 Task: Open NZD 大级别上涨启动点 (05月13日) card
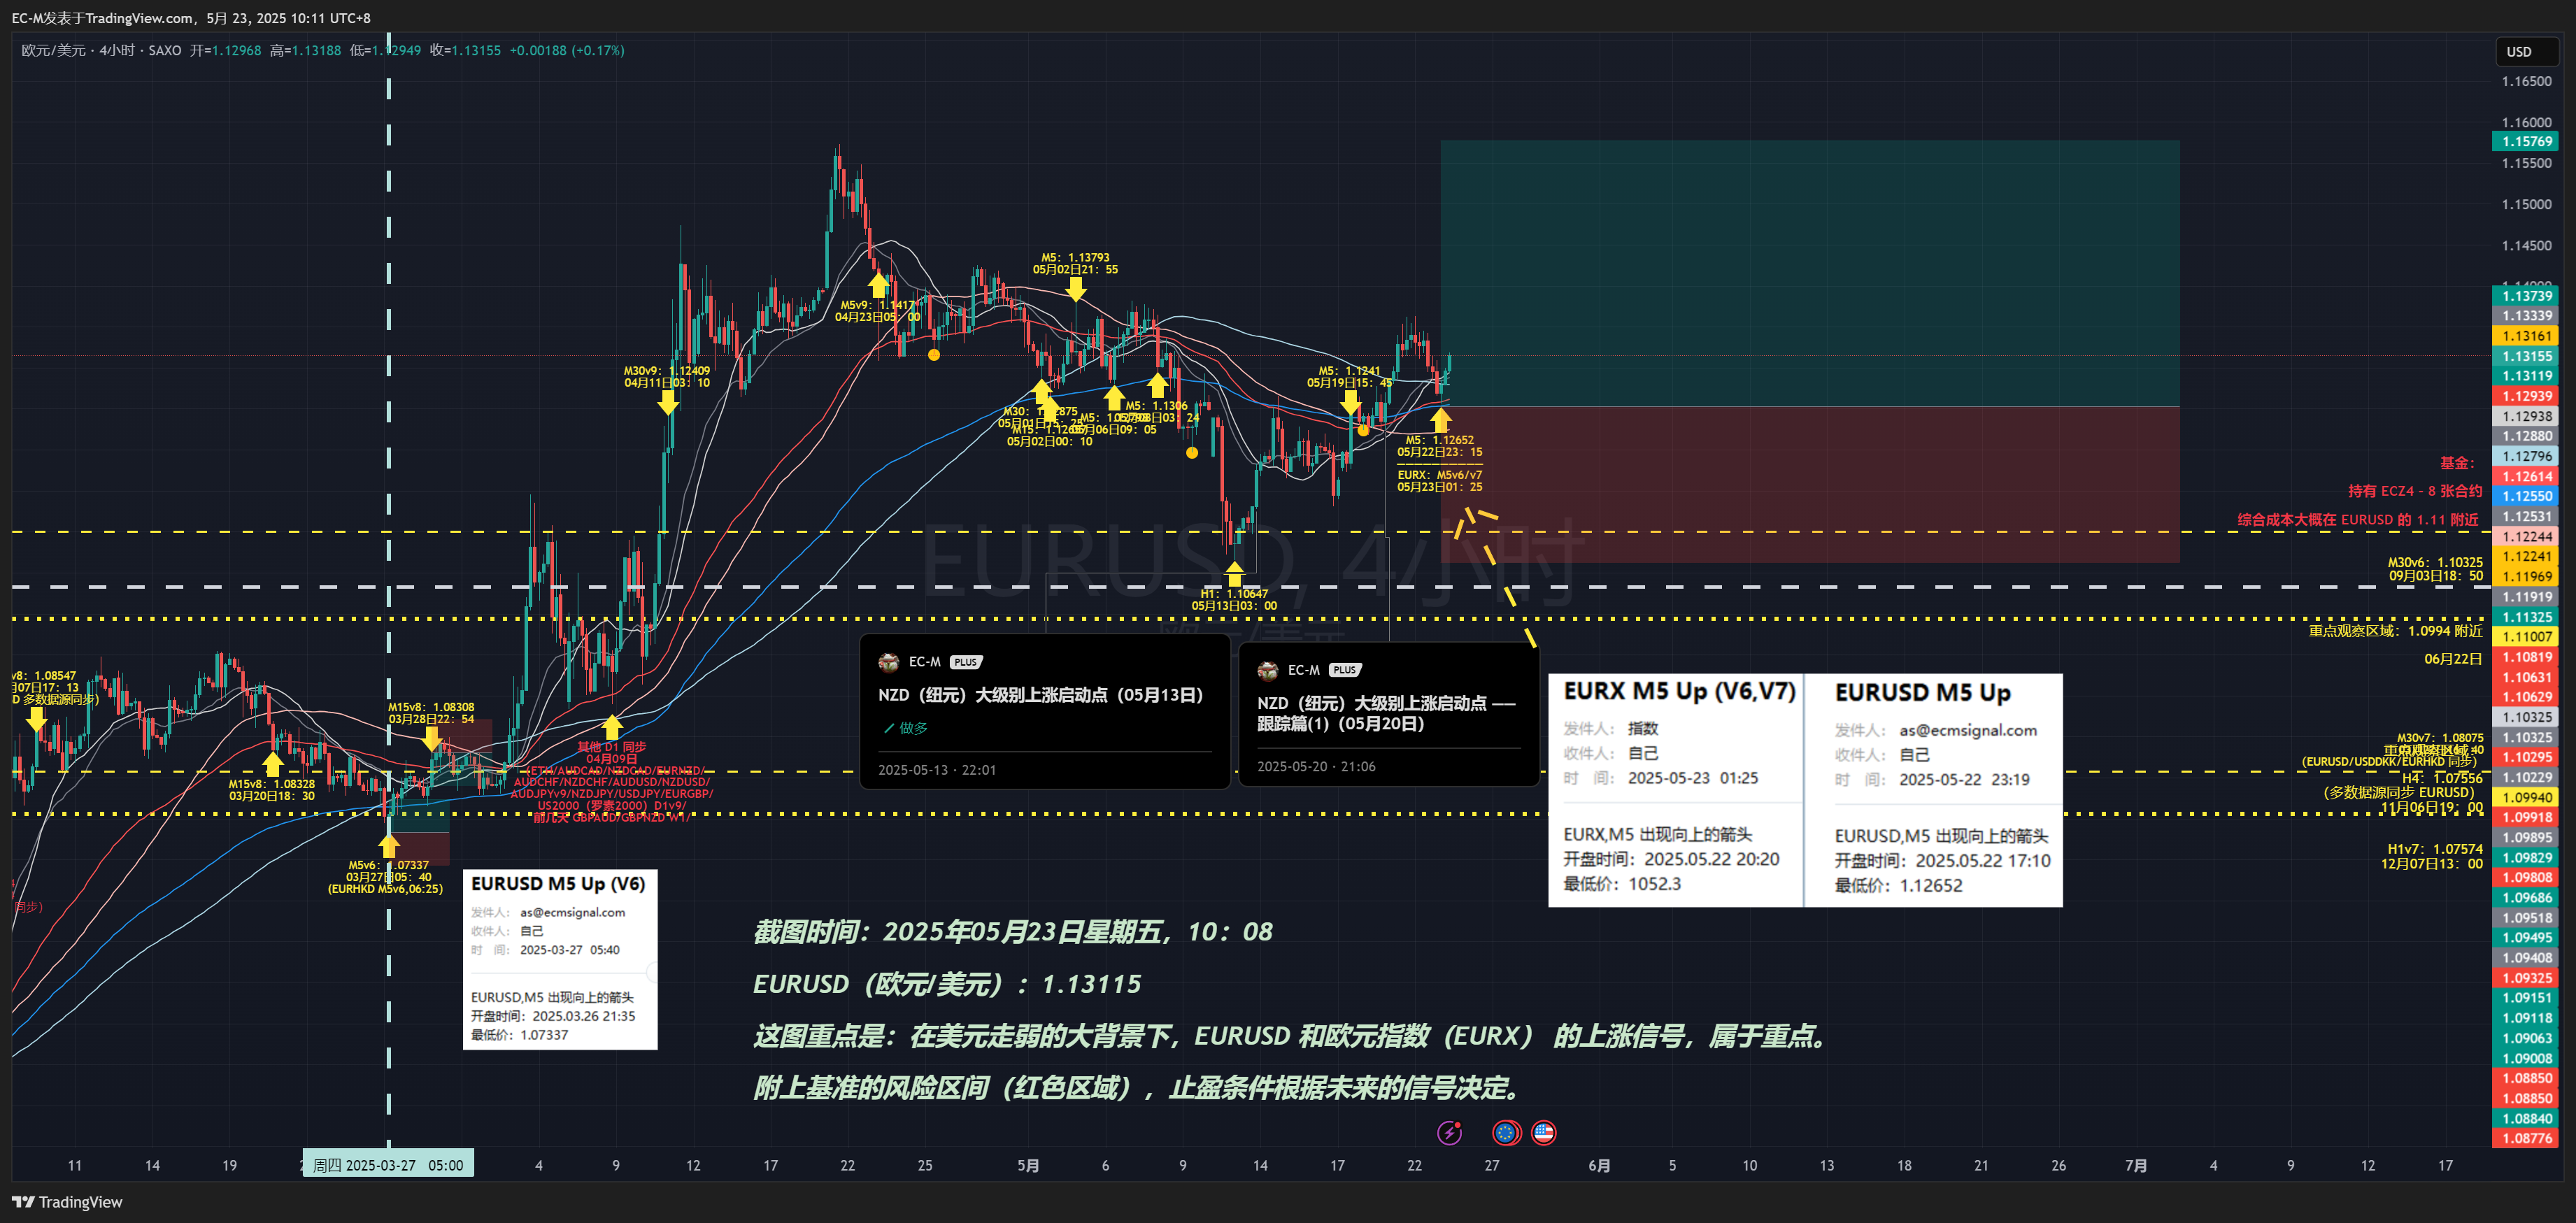coord(1045,711)
